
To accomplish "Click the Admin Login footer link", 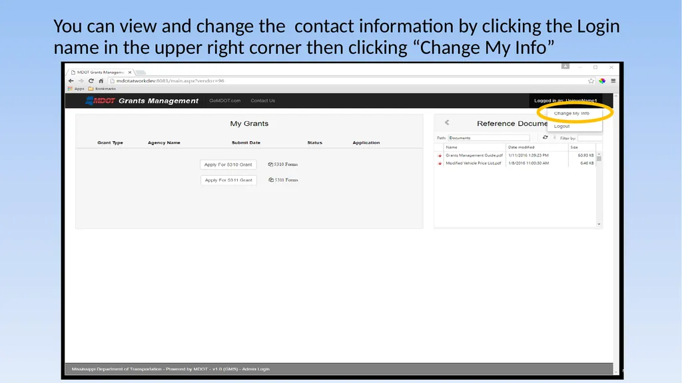I will (256, 369).
